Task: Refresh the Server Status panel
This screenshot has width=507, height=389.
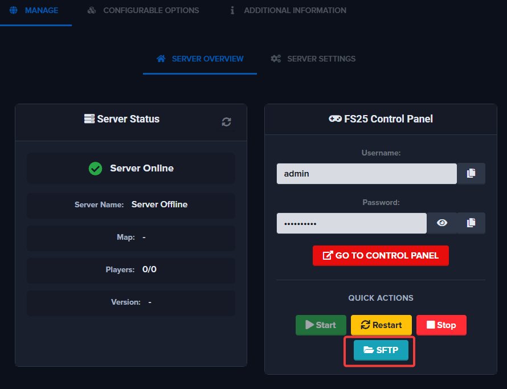Action: pos(226,122)
